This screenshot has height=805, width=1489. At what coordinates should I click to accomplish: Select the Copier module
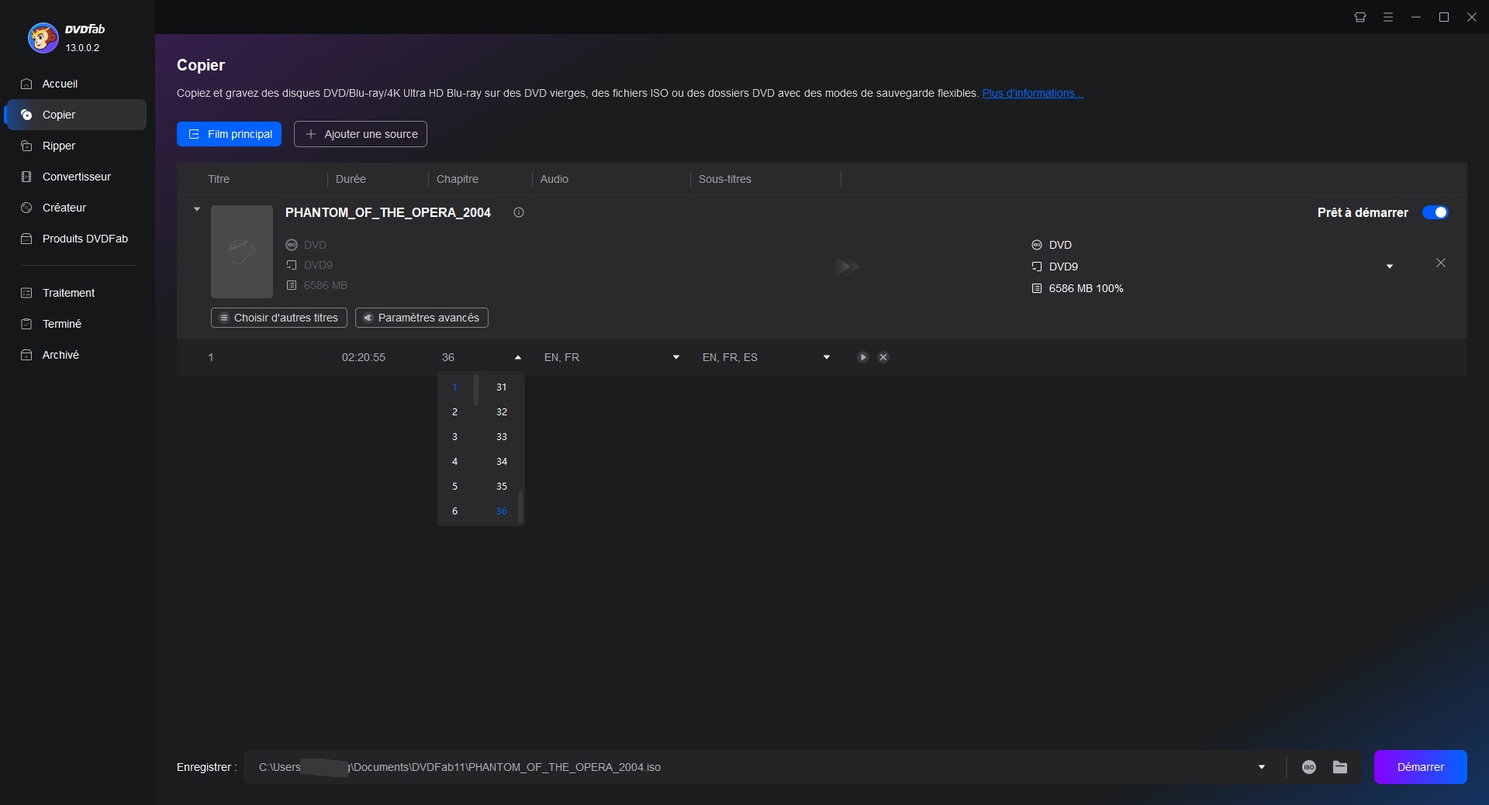click(75, 115)
